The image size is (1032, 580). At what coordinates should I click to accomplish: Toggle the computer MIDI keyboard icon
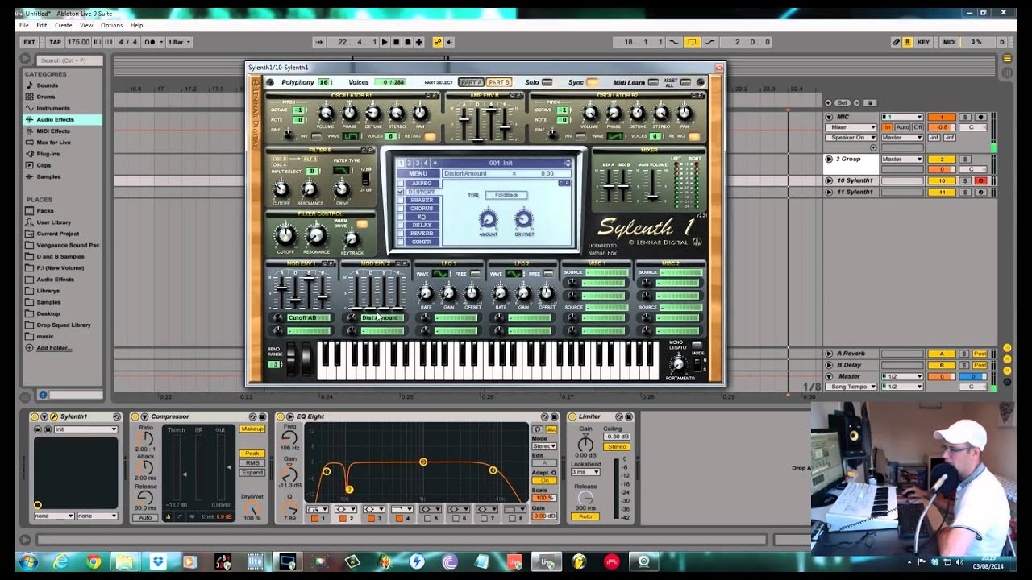(907, 42)
